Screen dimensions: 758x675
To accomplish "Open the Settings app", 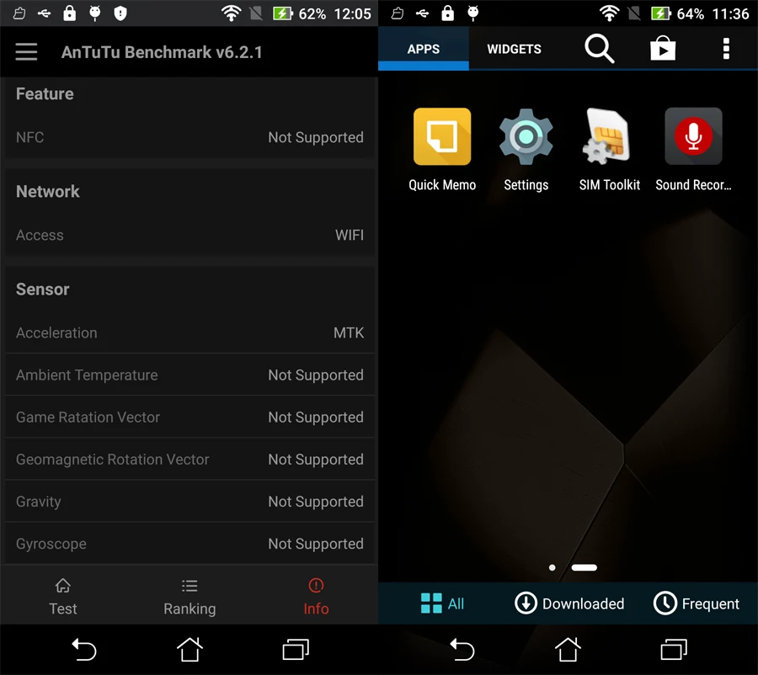I will [526, 150].
